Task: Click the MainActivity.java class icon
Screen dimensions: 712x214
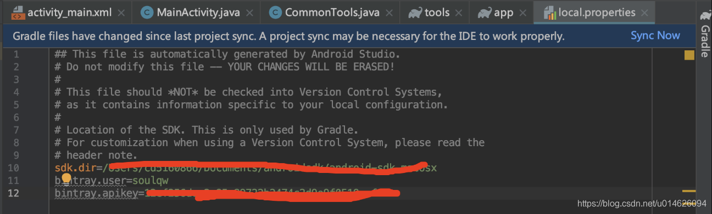Action: point(147,13)
